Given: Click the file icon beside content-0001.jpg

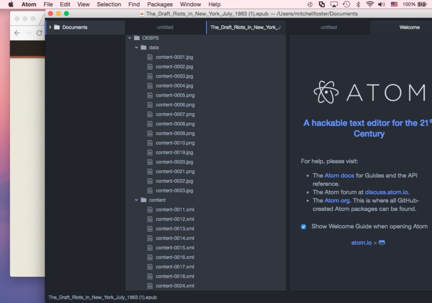Looking at the screenshot, I should [x=150, y=57].
